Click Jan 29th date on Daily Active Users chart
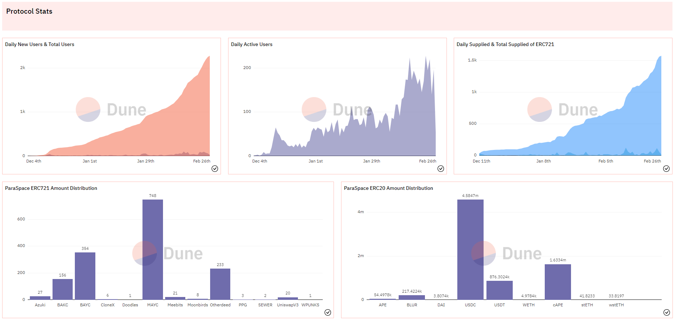Screen dimensions: 675x320 click(x=371, y=161)
